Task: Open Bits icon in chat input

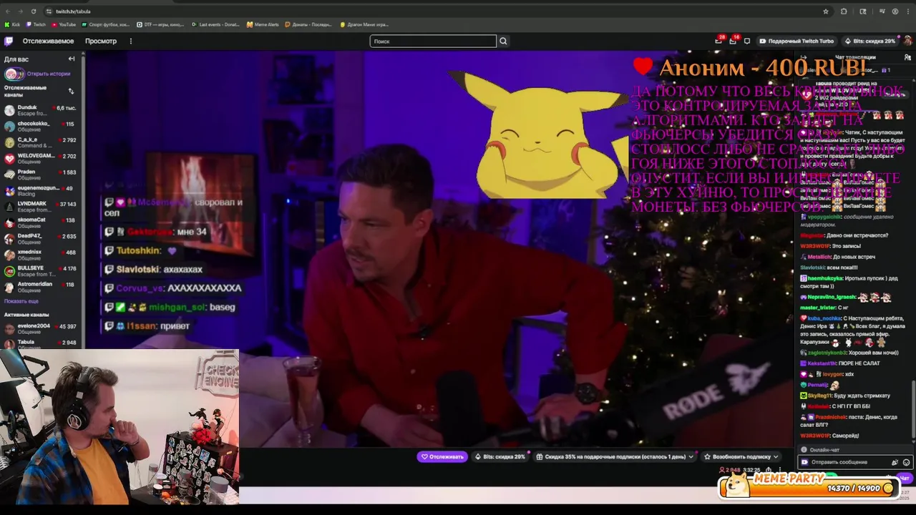Action: (895, 462)
